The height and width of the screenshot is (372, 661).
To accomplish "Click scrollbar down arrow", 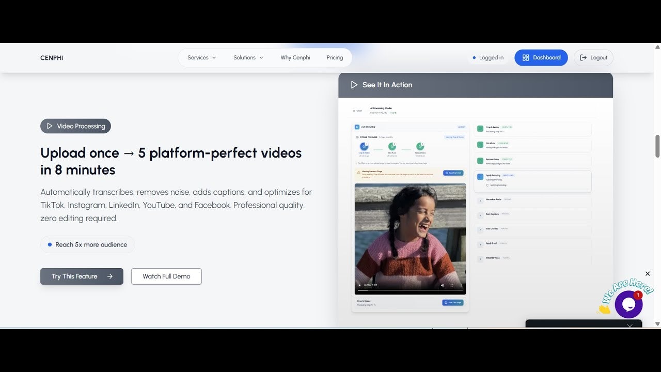I will (x=657, y=324).
